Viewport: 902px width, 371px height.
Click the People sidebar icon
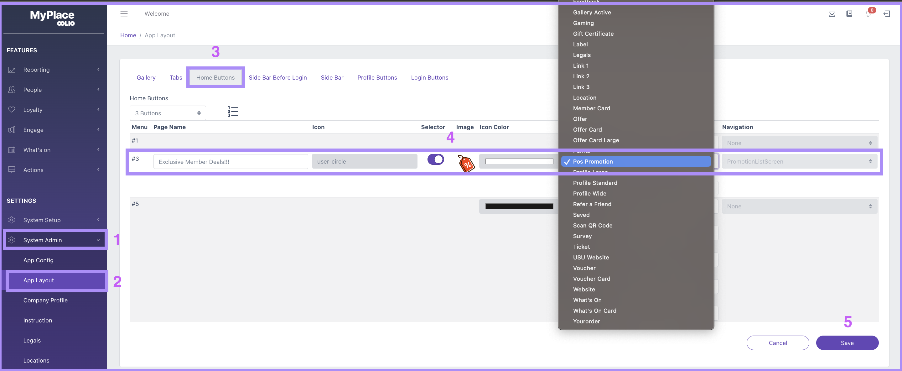(12, 90)
